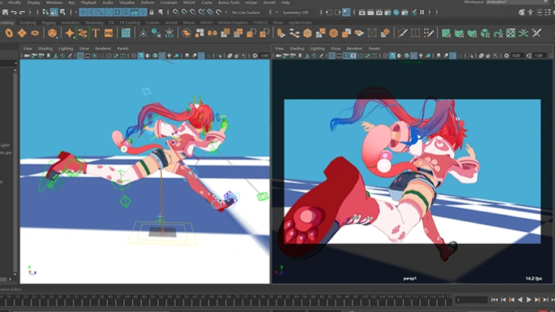Click the orange cube bevel shelf icon
Image resolution: width=555 pixels, height=312 pixels.
[x=308, y=33]
